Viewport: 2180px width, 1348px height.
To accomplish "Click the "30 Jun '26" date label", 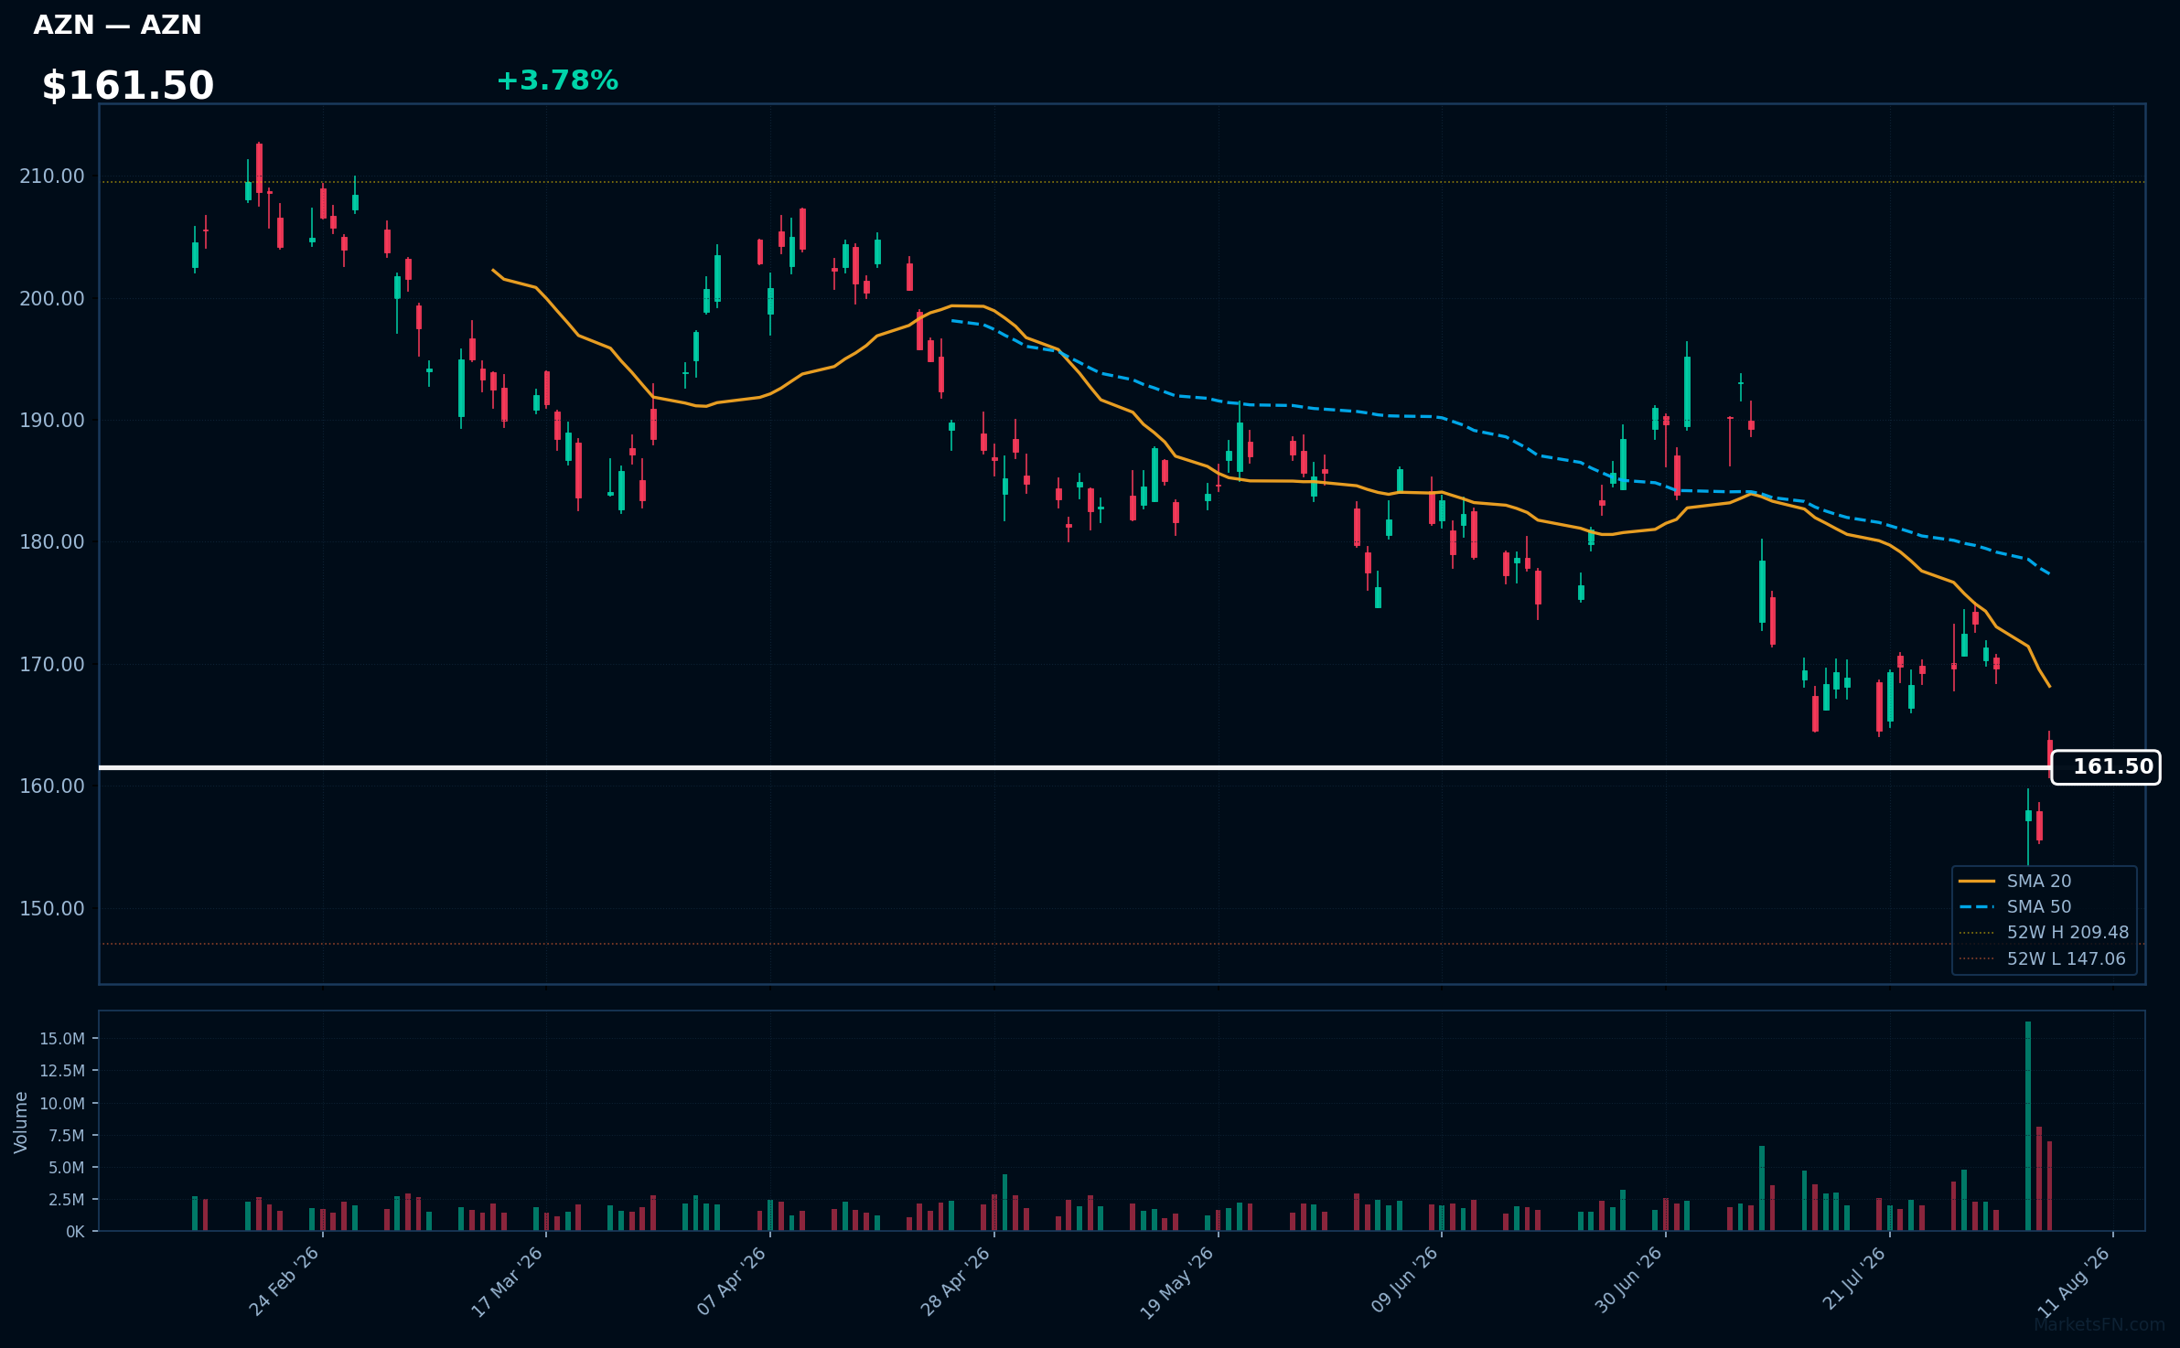I will [x=1628, y=1281].
